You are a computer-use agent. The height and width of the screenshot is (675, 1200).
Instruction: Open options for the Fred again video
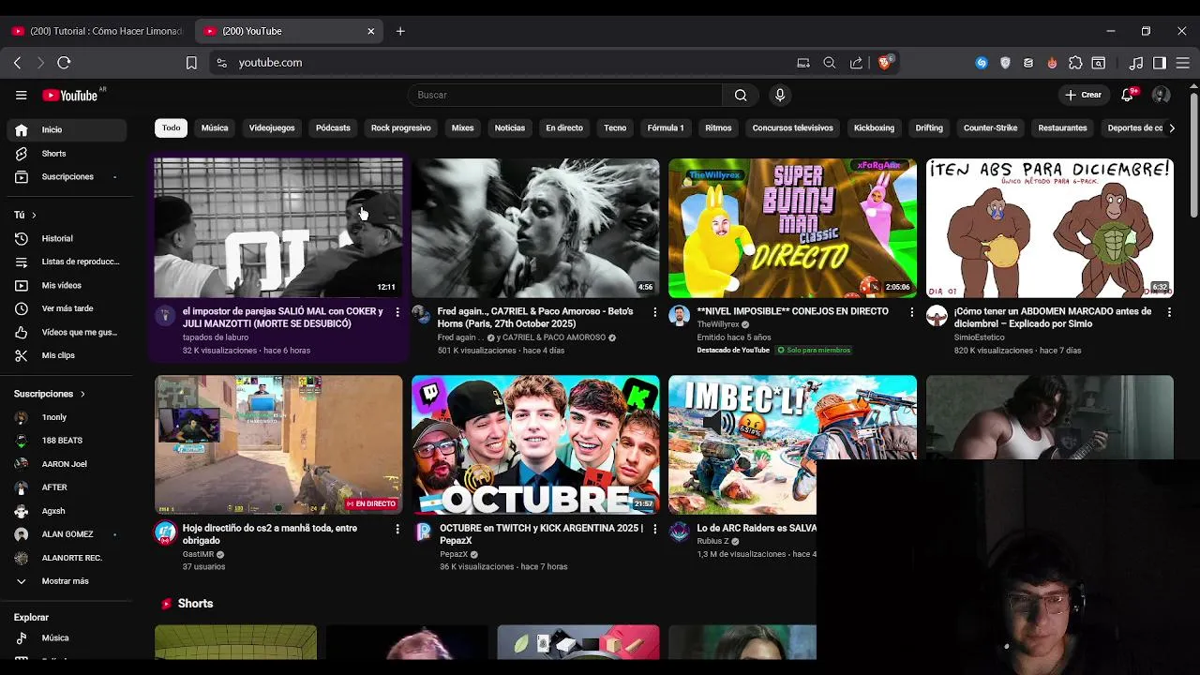pyautogui.click(x=654, y=312)
